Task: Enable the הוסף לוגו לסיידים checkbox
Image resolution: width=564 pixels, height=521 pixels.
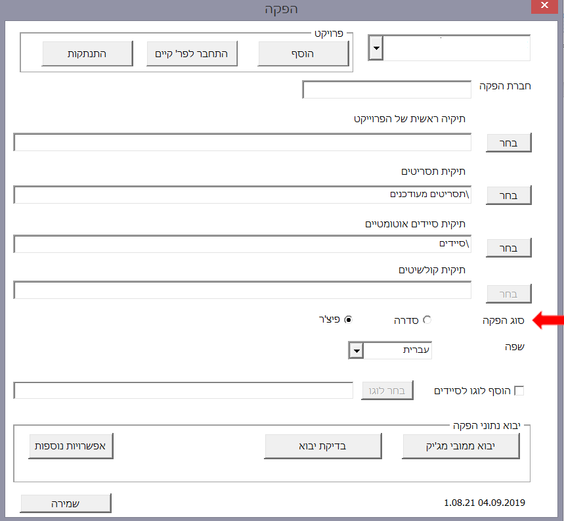Action: 519,391
